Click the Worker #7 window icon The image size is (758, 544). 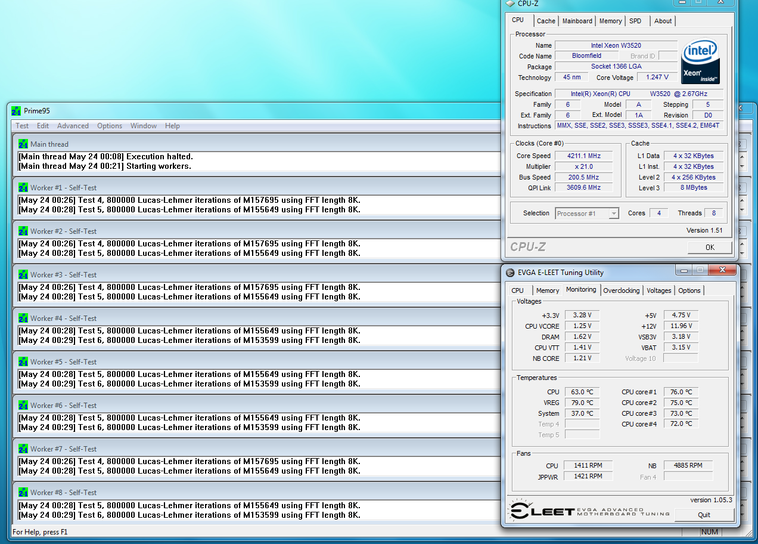click(23, 449)
